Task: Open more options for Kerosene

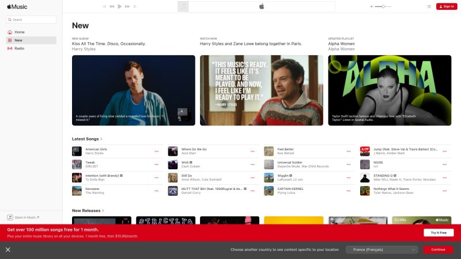Action: tap(156, 191)
